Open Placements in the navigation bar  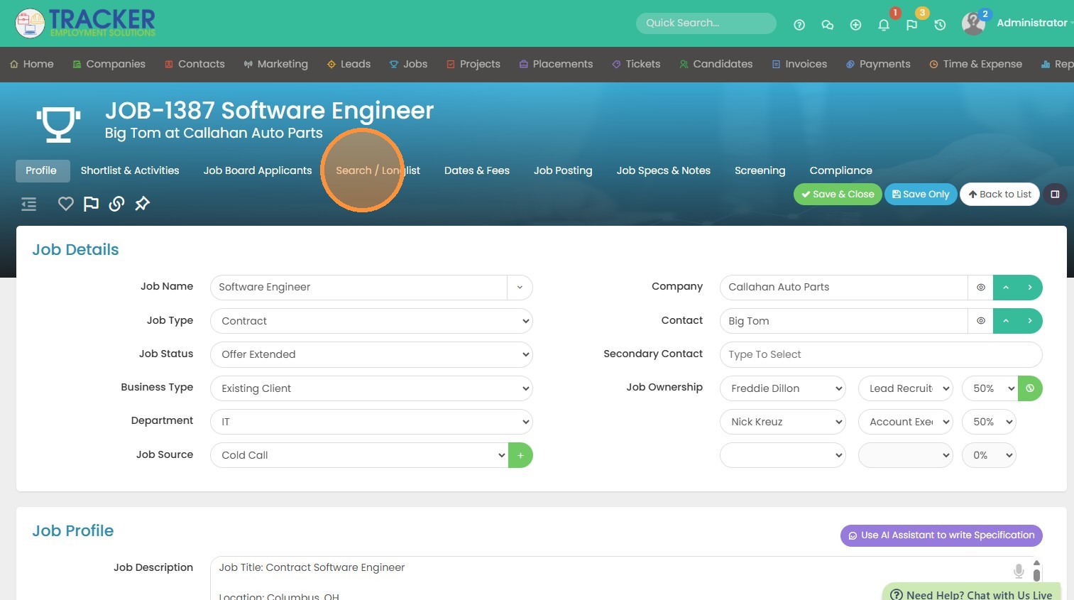(x=556, y=64)
